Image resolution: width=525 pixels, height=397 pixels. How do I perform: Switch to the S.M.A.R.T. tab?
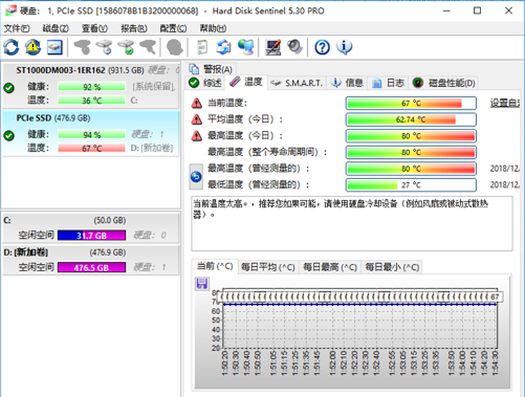click(x=296, y=83)
